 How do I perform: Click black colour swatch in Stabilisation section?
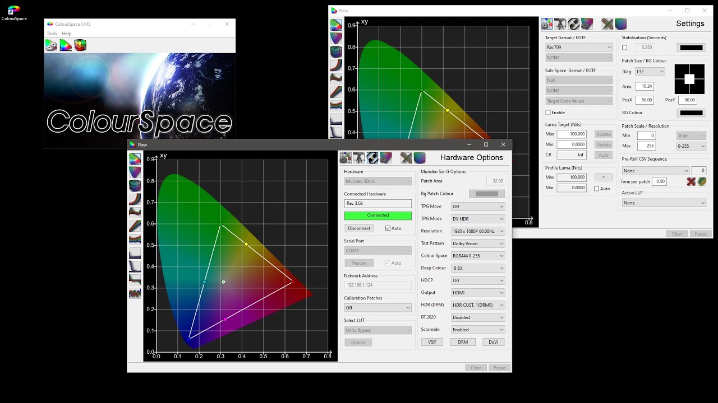692,48
